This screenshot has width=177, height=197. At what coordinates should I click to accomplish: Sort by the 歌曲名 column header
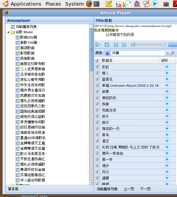(130, 61)
